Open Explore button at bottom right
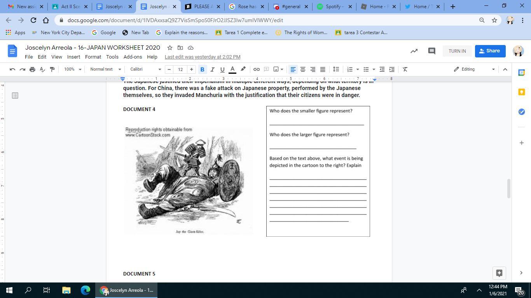This screenshot has width=531, height=298. [500, 273]
